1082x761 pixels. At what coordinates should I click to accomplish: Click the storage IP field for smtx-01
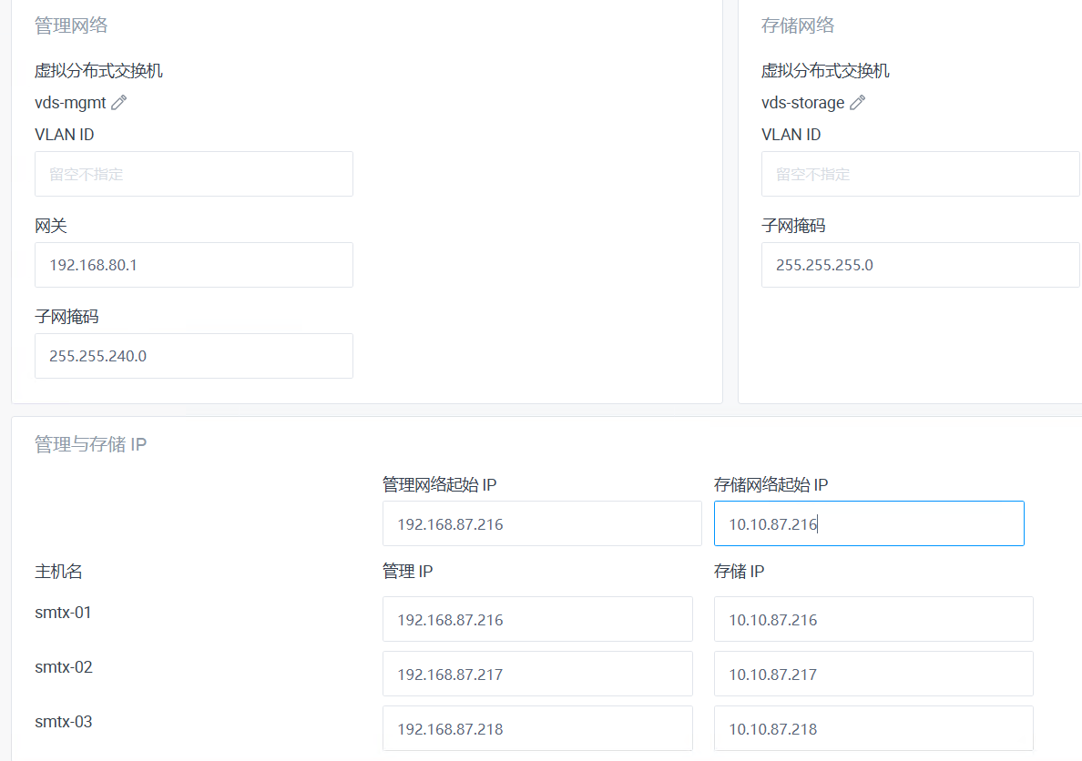[873, 619]
